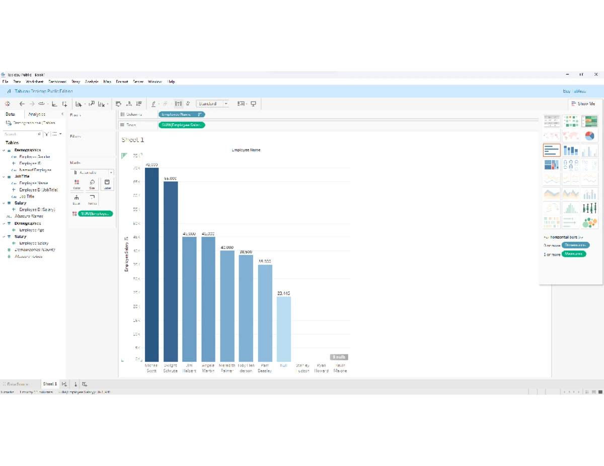The height and width of the screenshot is (466, 604).
Task: Open the Automatic mark type dropdown
Action: click(93, 172)
